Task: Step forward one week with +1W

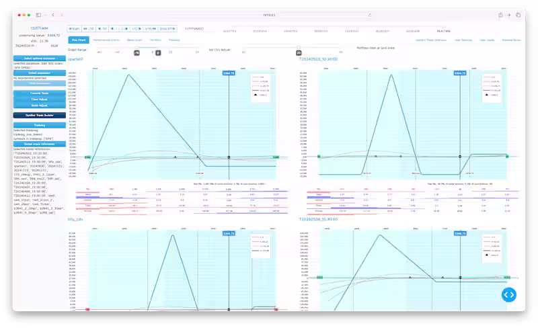Action: click(151, 29)
